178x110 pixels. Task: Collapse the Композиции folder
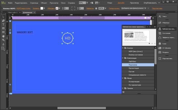123,58
